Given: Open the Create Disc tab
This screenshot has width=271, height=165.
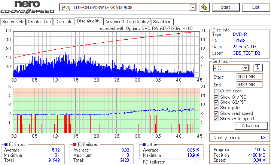Looking at the screenshot, I should tap(39, 22).
